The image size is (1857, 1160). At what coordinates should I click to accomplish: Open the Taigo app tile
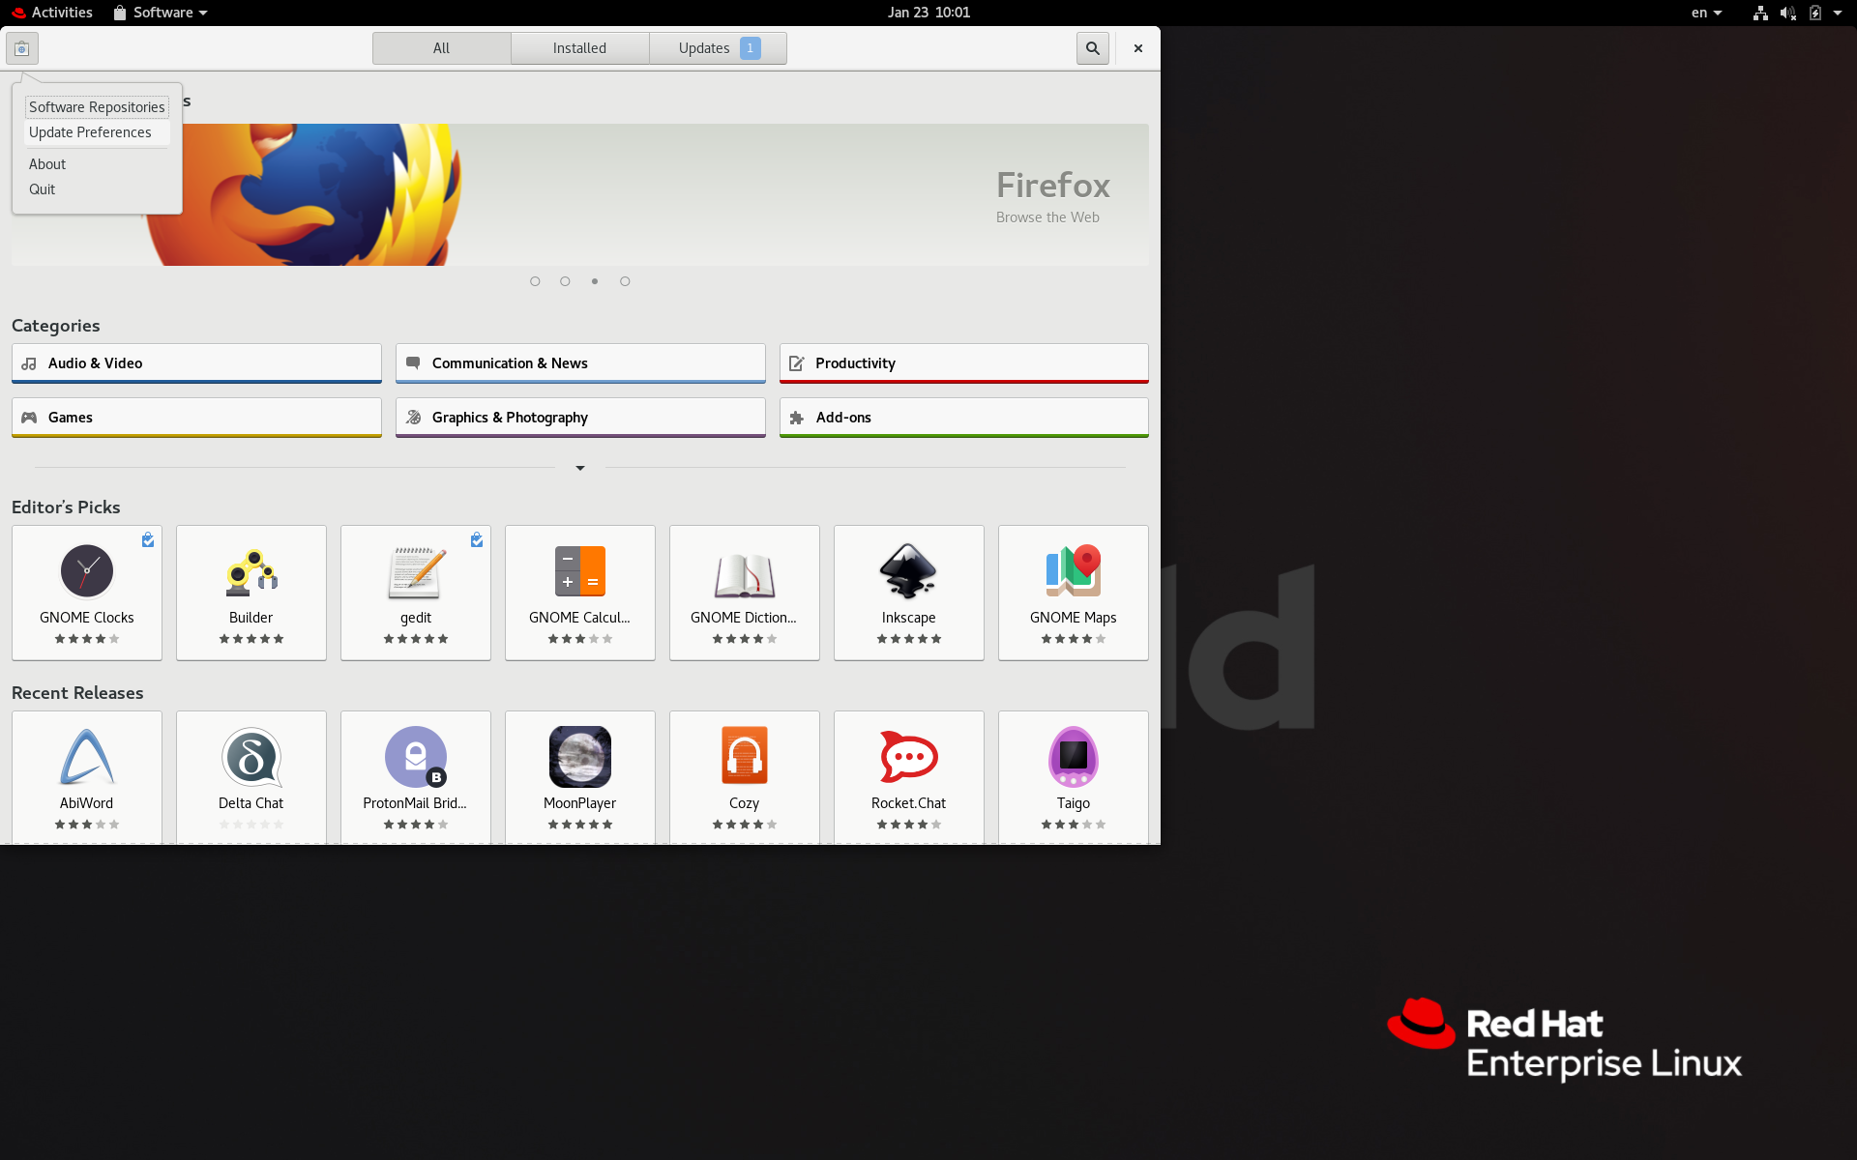(x=1074, y=777)
